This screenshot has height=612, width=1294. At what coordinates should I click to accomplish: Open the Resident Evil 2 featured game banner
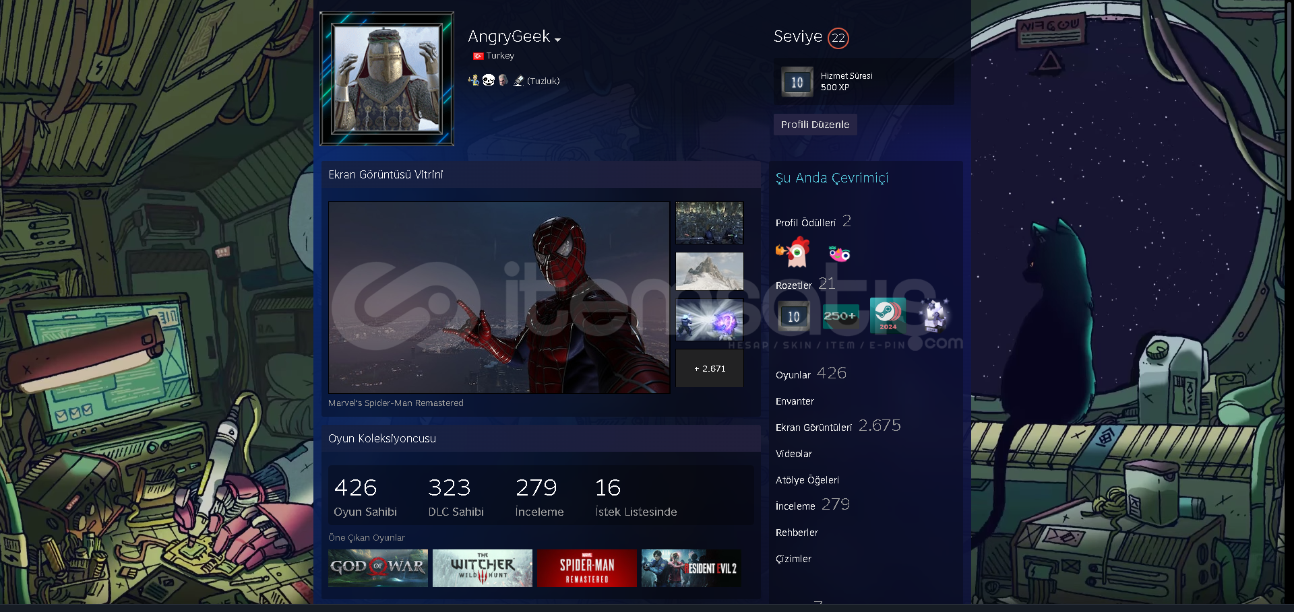click(691, 568)
